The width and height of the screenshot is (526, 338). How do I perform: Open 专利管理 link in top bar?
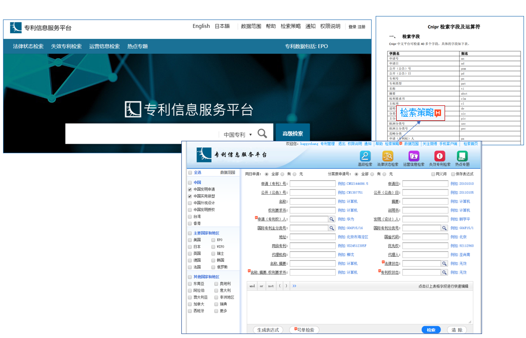(x=327, y=144)
